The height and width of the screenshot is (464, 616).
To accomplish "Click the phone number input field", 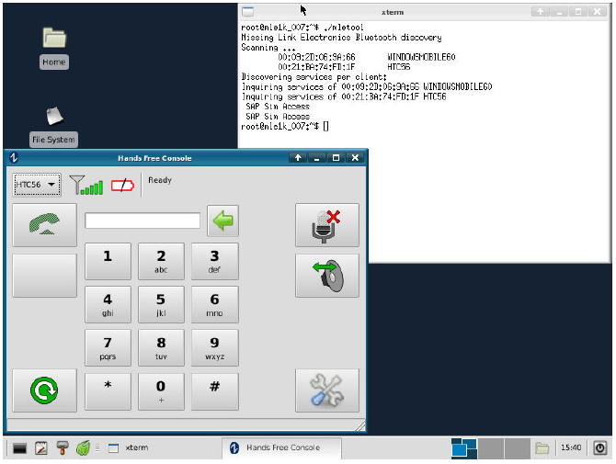I will click(143, 221).
